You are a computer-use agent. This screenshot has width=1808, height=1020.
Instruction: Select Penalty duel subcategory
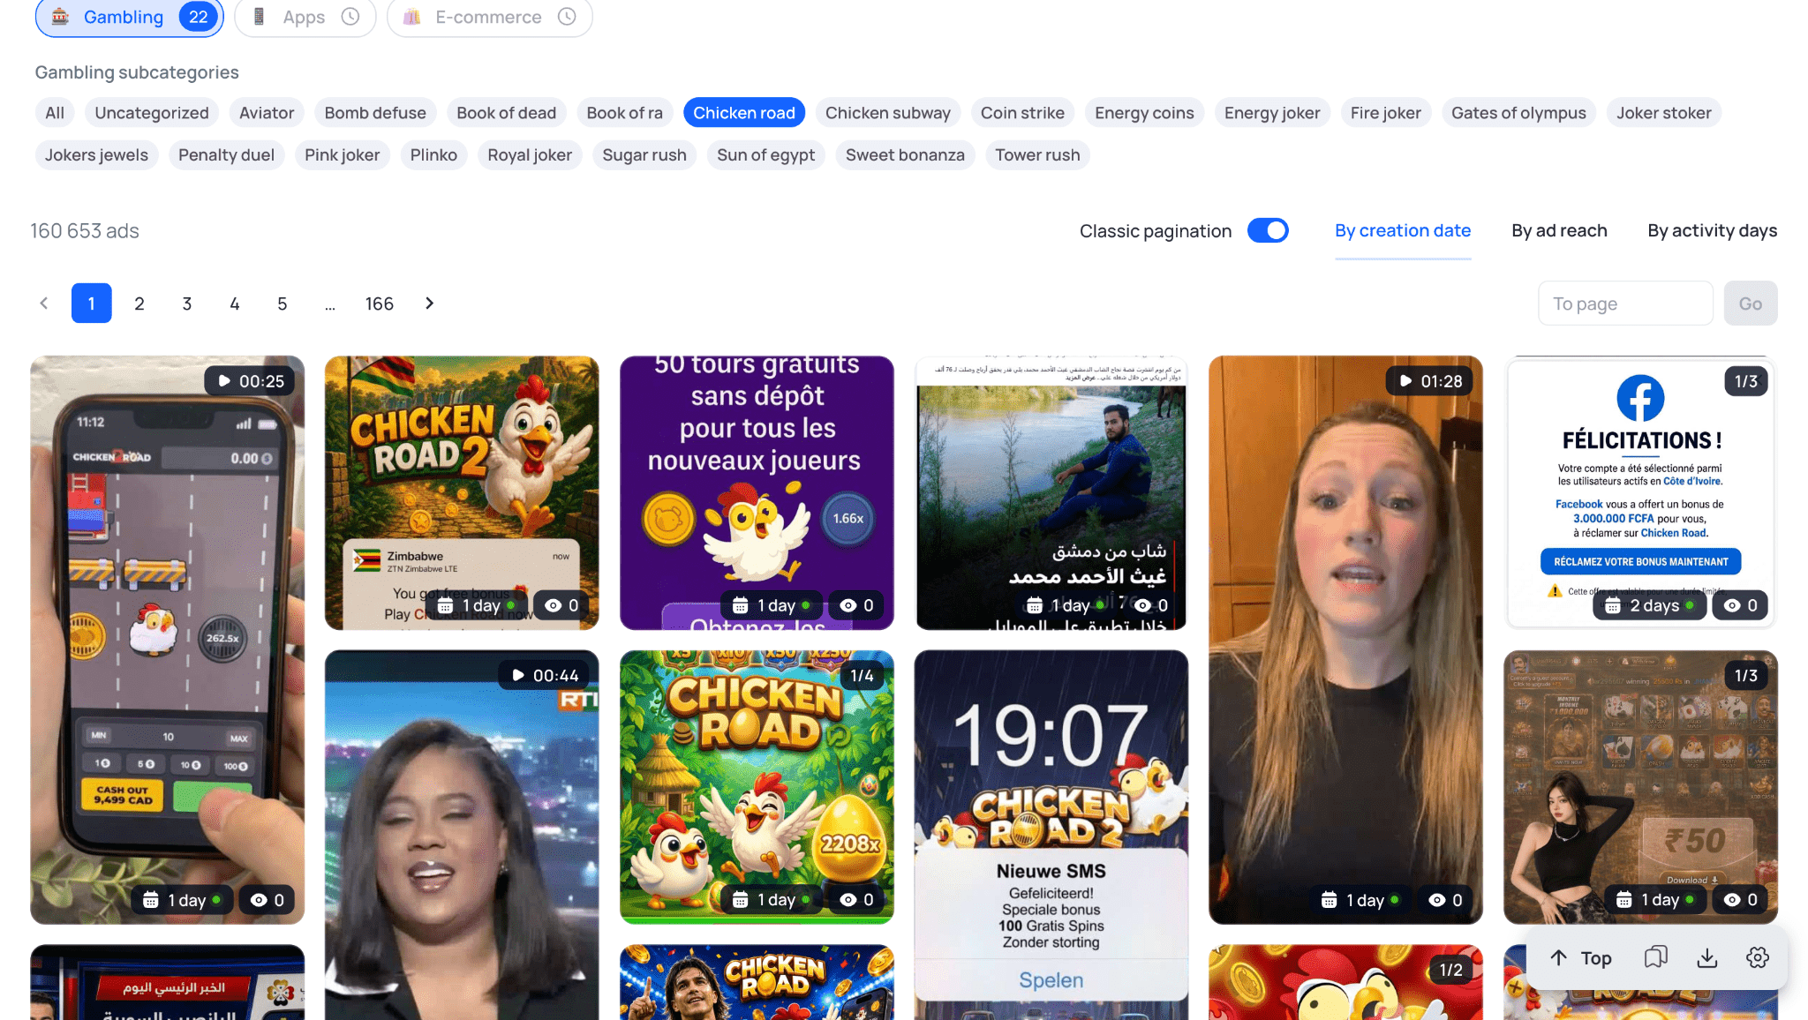coord(227,155)
